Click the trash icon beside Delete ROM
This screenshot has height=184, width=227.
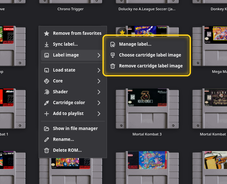point(47,150)
